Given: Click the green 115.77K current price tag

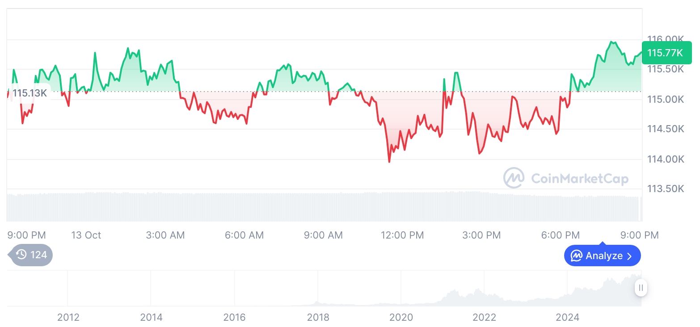Looking at the screenshot, I should (666, 53).
